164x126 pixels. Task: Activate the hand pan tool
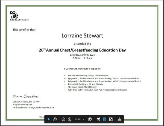point(55,119)
